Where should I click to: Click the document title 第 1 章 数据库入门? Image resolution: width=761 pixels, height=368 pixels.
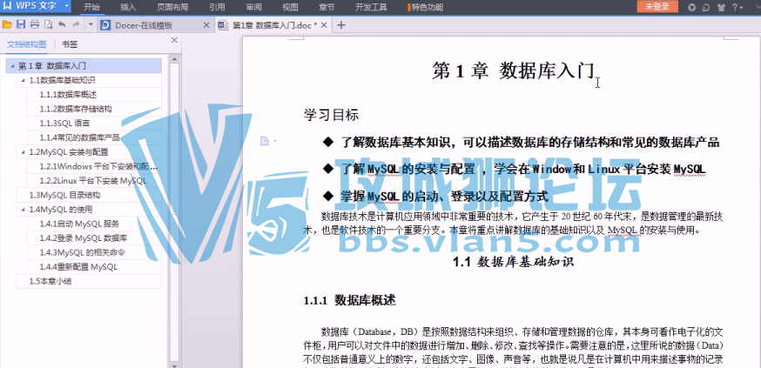click(513, 70)
